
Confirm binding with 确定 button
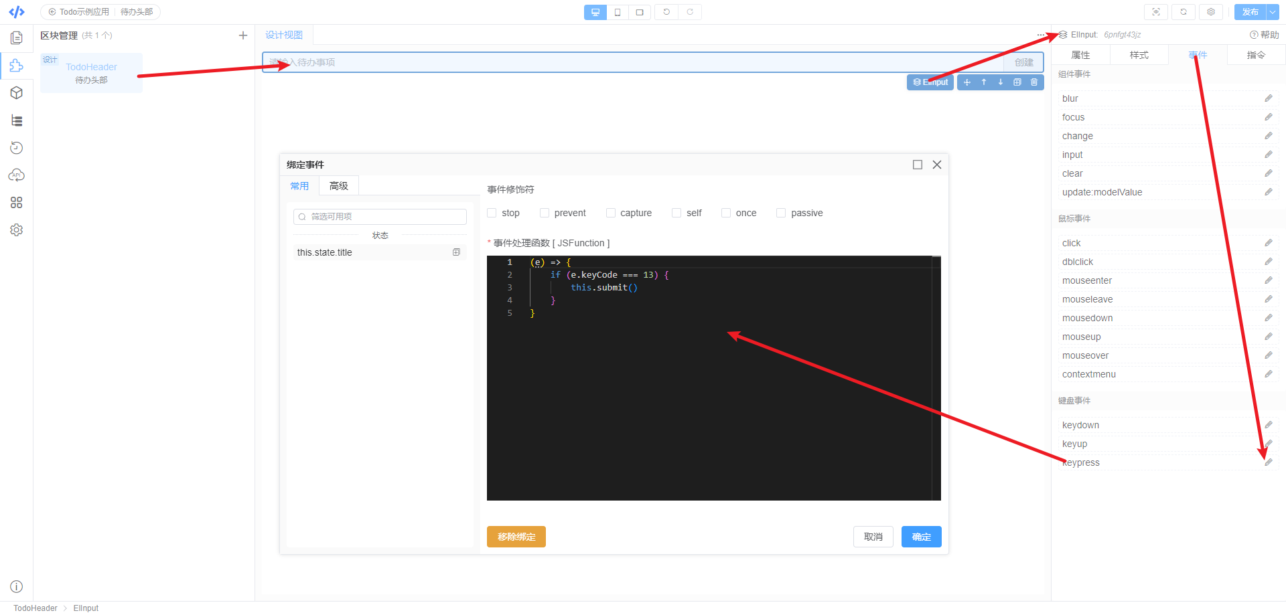(922, 537)
